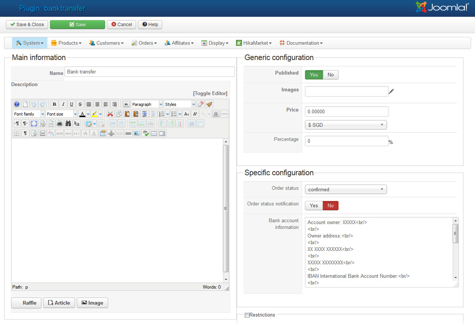The height and width of the screenshot is (324, 475).
Task: Open the SGD currency dropdown
Action: coord(346,125)
